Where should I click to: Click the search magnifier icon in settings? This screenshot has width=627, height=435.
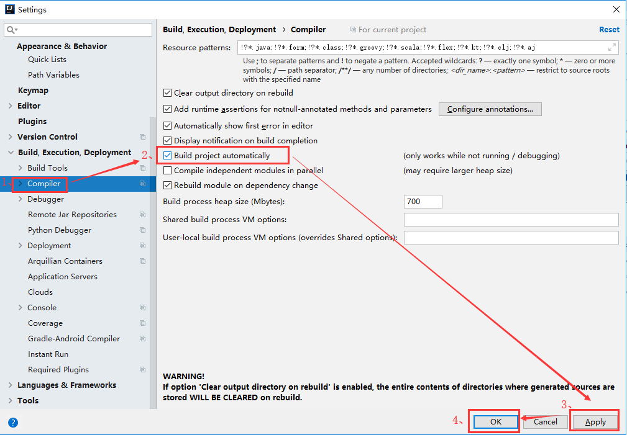pos(11,30)
